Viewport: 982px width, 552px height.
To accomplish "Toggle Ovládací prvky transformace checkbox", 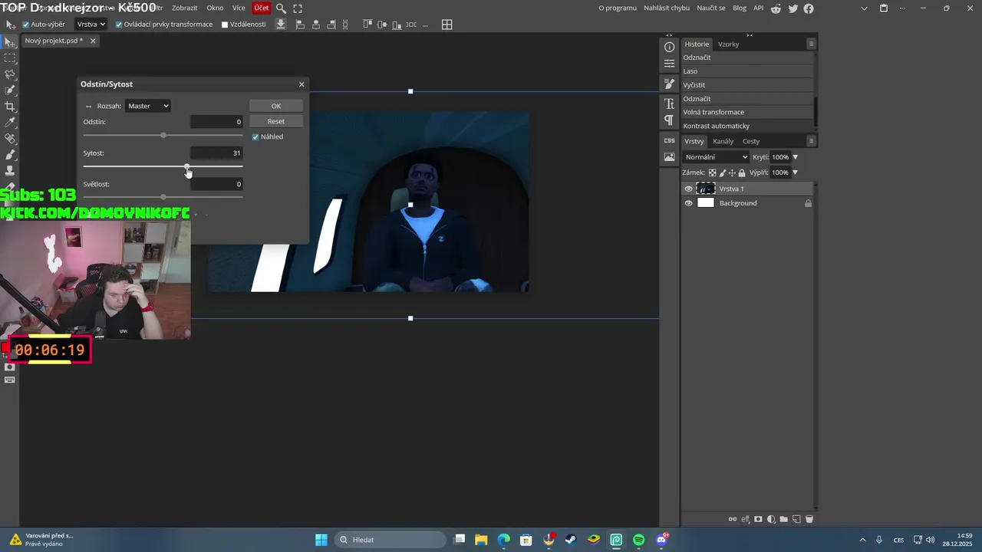I will pos(119,25).
